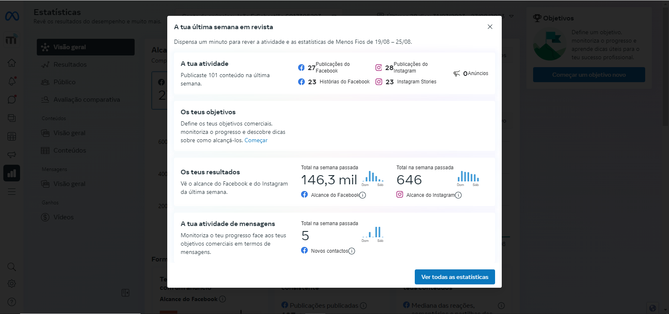The width and height of the screenshot is (669, 314).
Task: Select Público in the navigation menu
Action: (64, 82)
